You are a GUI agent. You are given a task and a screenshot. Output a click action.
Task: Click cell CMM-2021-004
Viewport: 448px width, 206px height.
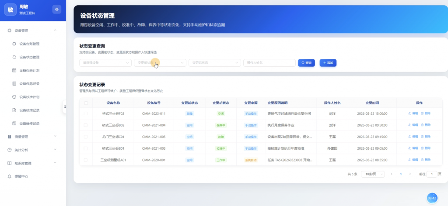154,125
